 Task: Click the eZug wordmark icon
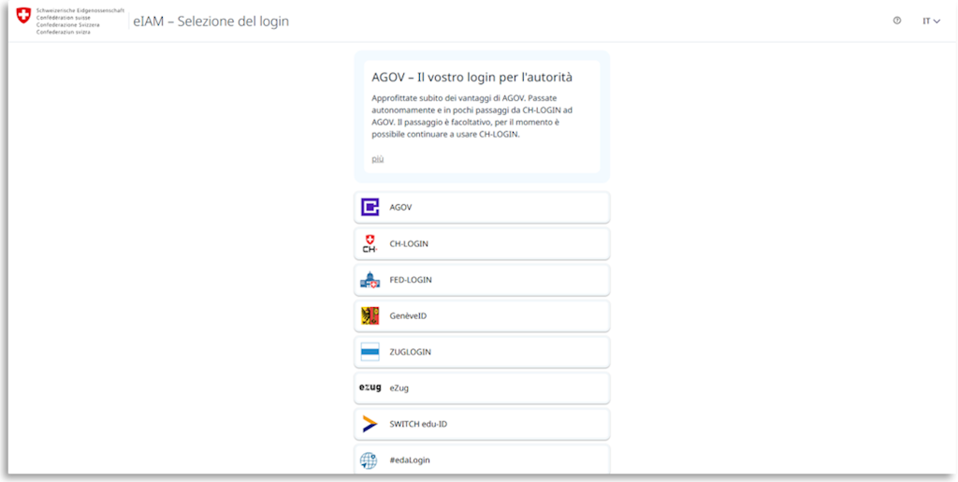pos(370,387)
